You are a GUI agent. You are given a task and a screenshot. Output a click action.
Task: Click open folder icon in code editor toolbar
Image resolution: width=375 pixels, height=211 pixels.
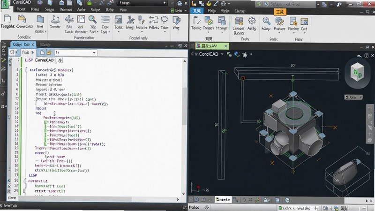pyautogui.click(x=49, y=53)
